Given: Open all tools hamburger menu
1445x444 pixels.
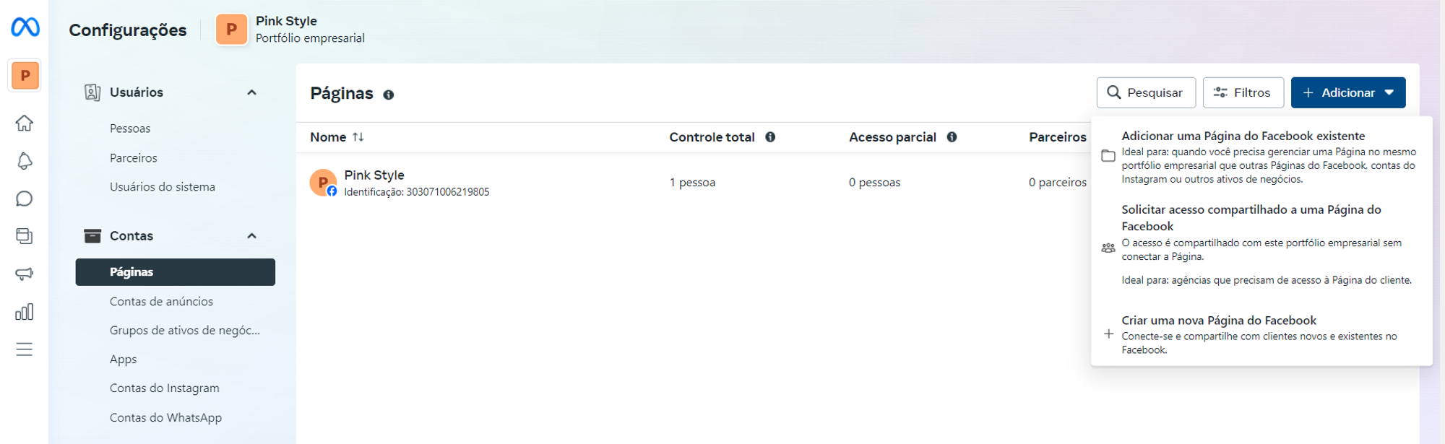Looking at the screenshot, I should click(25, 349).
